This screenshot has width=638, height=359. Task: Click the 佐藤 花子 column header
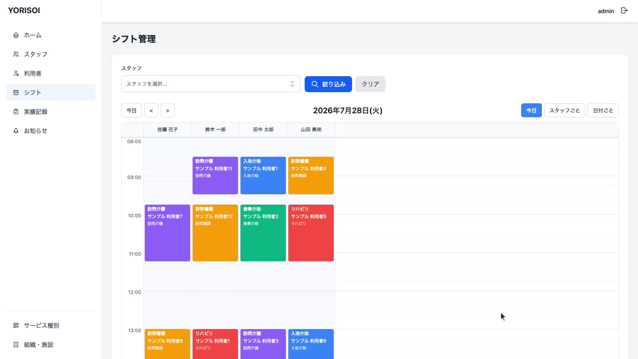[167, 130]
